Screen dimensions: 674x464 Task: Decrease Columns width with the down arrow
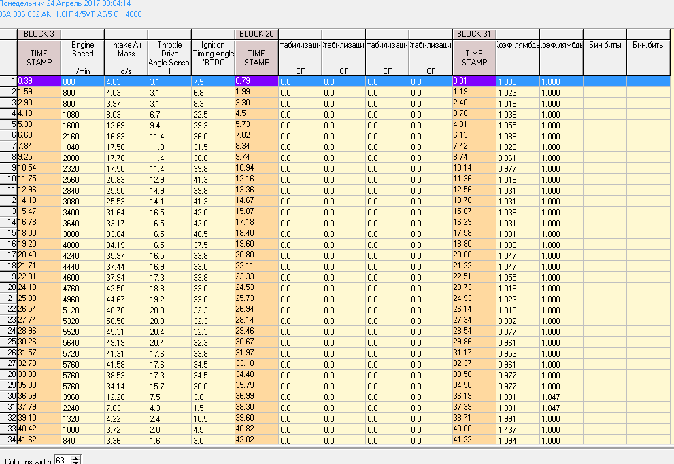[75, 463]
